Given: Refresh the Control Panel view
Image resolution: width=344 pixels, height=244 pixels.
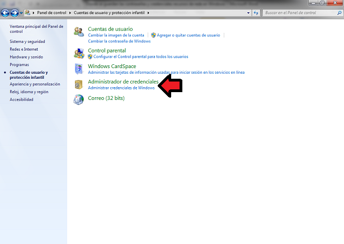Looking at the screenshot, I should 256,13.
